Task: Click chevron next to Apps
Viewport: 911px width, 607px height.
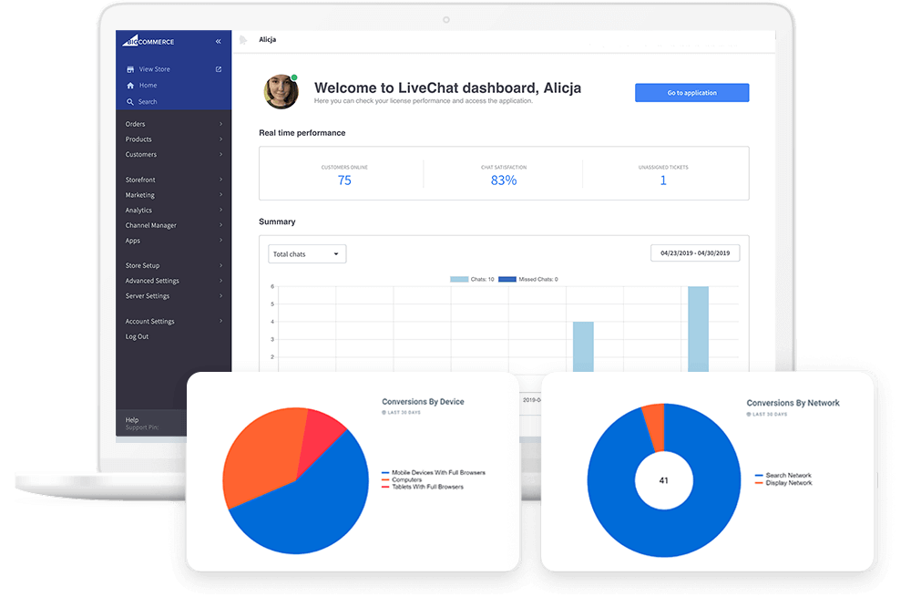Action: coord(220,240)
